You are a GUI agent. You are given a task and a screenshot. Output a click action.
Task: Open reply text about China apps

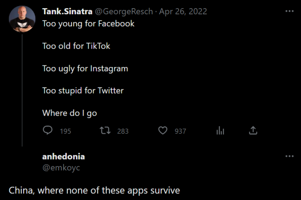click(94, 191)
